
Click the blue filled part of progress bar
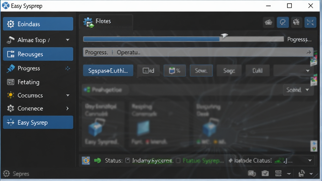[x=151, y=39]
